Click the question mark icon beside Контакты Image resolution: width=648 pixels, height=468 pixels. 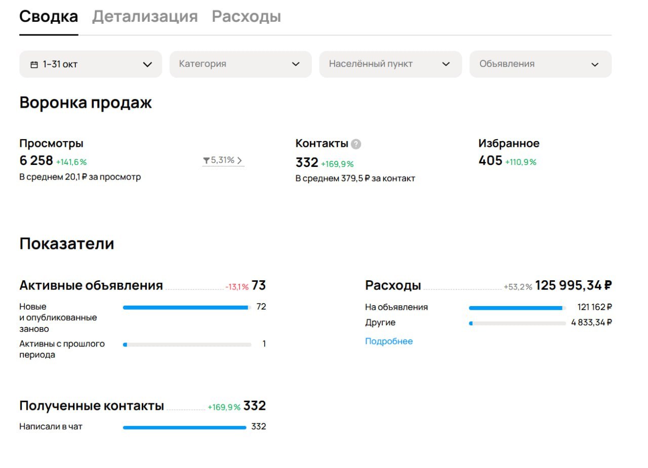point(356,144)
